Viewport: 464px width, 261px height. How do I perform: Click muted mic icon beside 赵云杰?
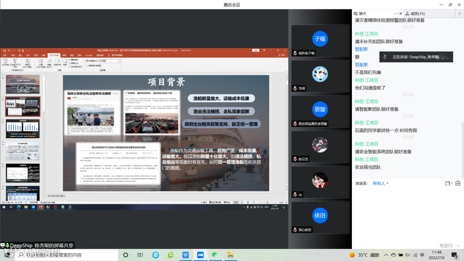pyautogui.click(x=295, y=159)
